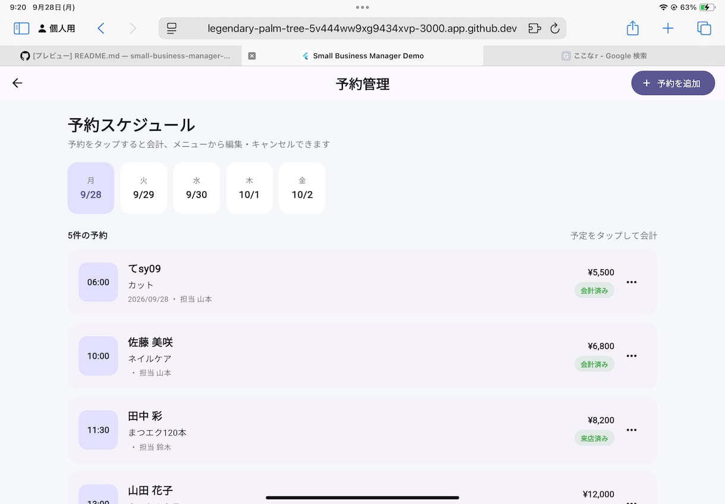Click the ¥8,200 price
725x504 pixels.
click(x=601, y=420)
